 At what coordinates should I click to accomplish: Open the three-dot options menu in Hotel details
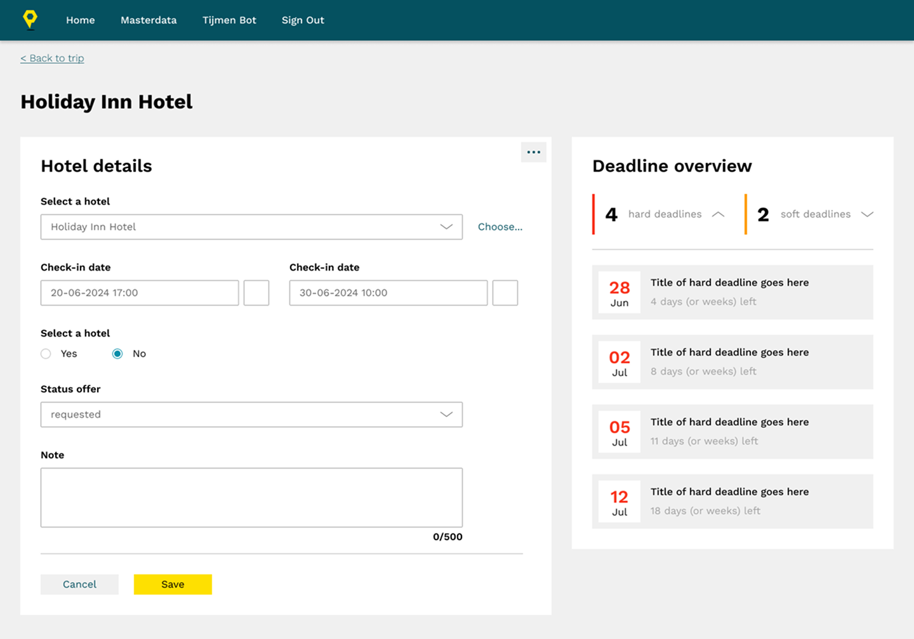tap(533, 152)
